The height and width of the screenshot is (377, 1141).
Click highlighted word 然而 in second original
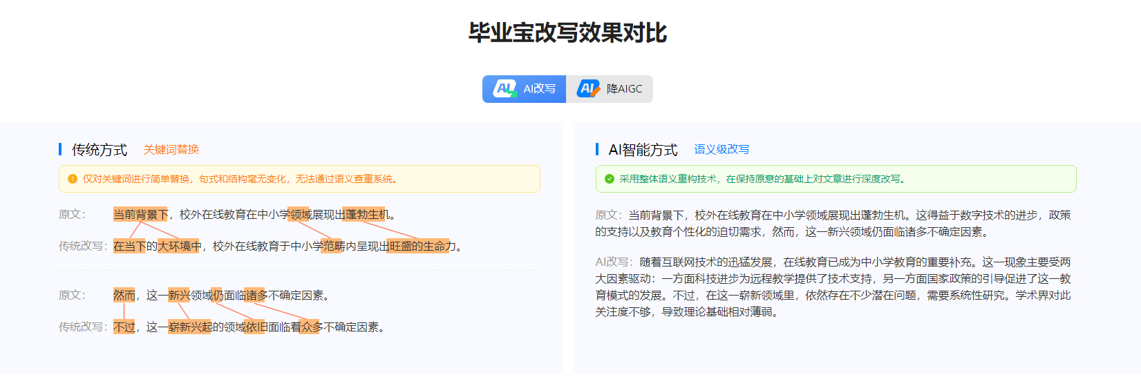(x=124, y=296)
